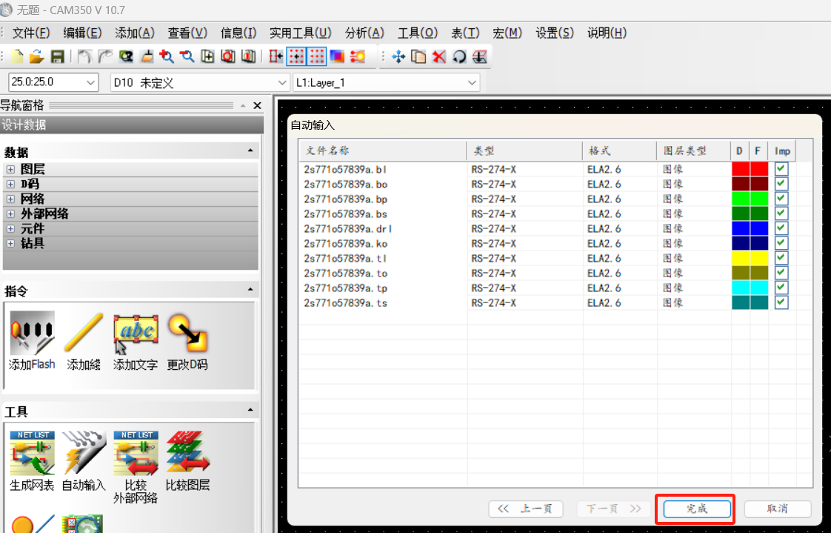Uncheck Imp checkbox for 2s771o57839a.bs

tap(781, 213)
